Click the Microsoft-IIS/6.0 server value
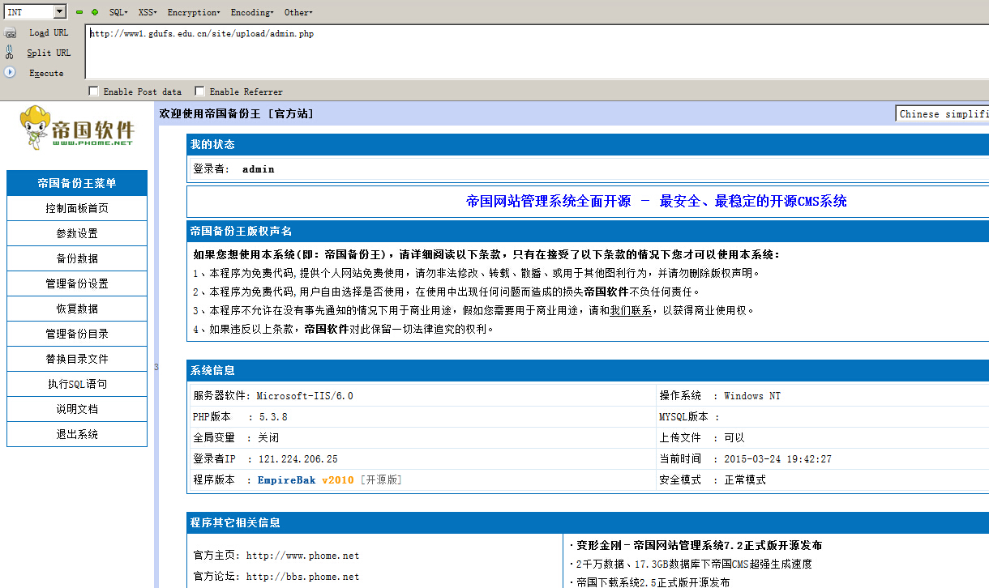Image resolution: width=989 pixels, height=588 pixels. tap(305, 396)
